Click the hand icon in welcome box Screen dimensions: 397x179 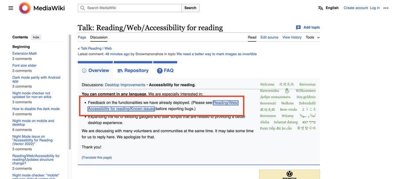point(287,90)
